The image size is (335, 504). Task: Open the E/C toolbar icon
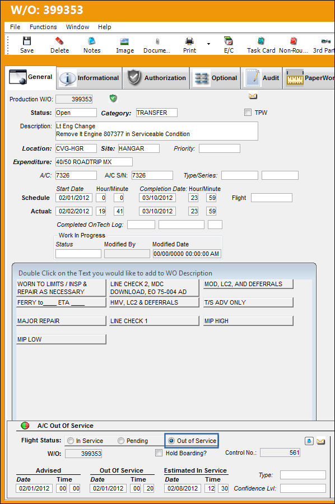click(x=229, y=41)
